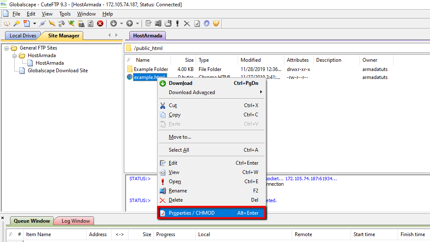Image resolution: width=430 pixels, height=242 pixels.
Task: Click the Rename toolbar icon
Action: (158, 24)
